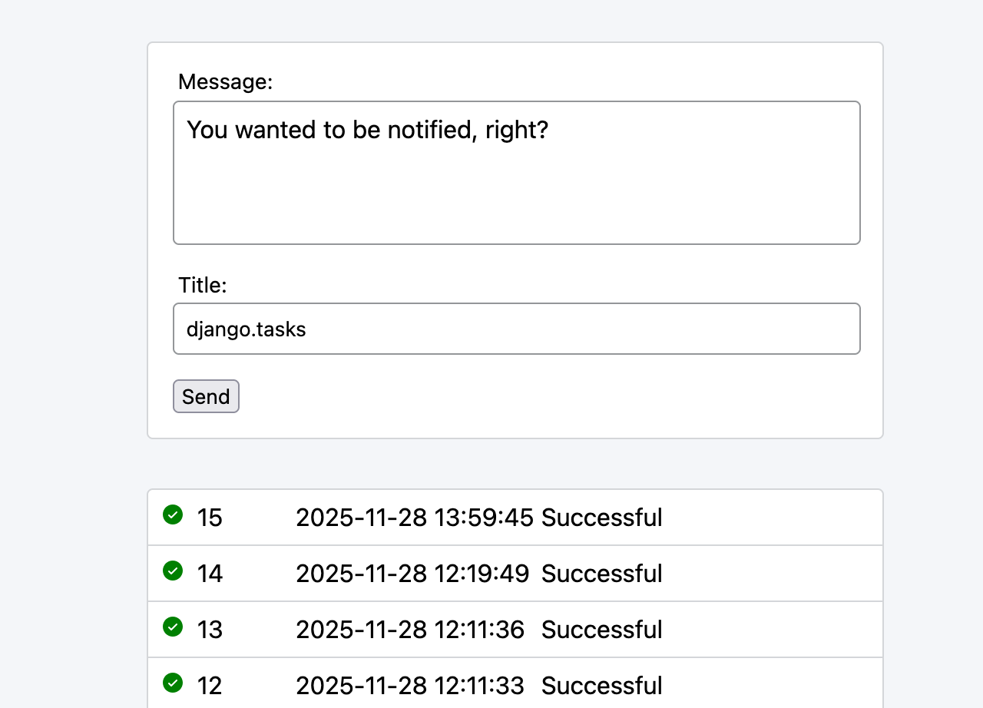Click the topmost green status badge in the list
The image size is (983, 708).
point(173,515)
